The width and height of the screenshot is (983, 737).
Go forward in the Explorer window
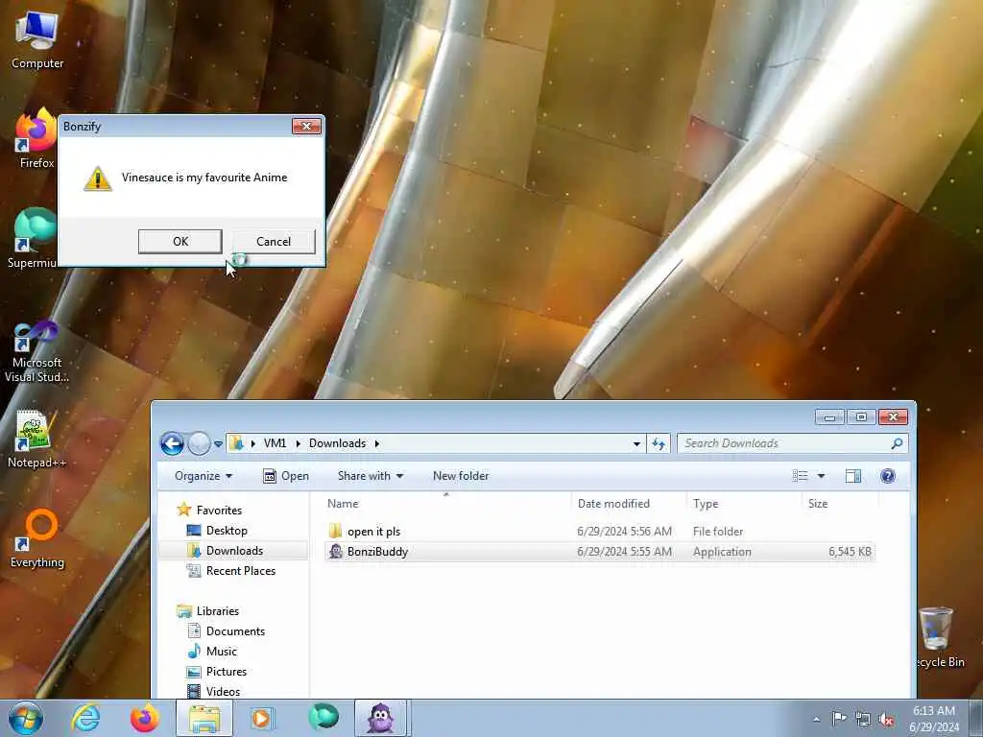click(200, 443)
